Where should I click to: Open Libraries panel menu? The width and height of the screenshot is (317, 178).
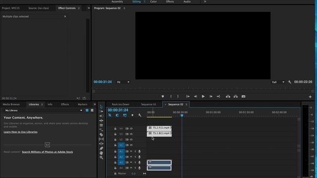coord(42,104)
